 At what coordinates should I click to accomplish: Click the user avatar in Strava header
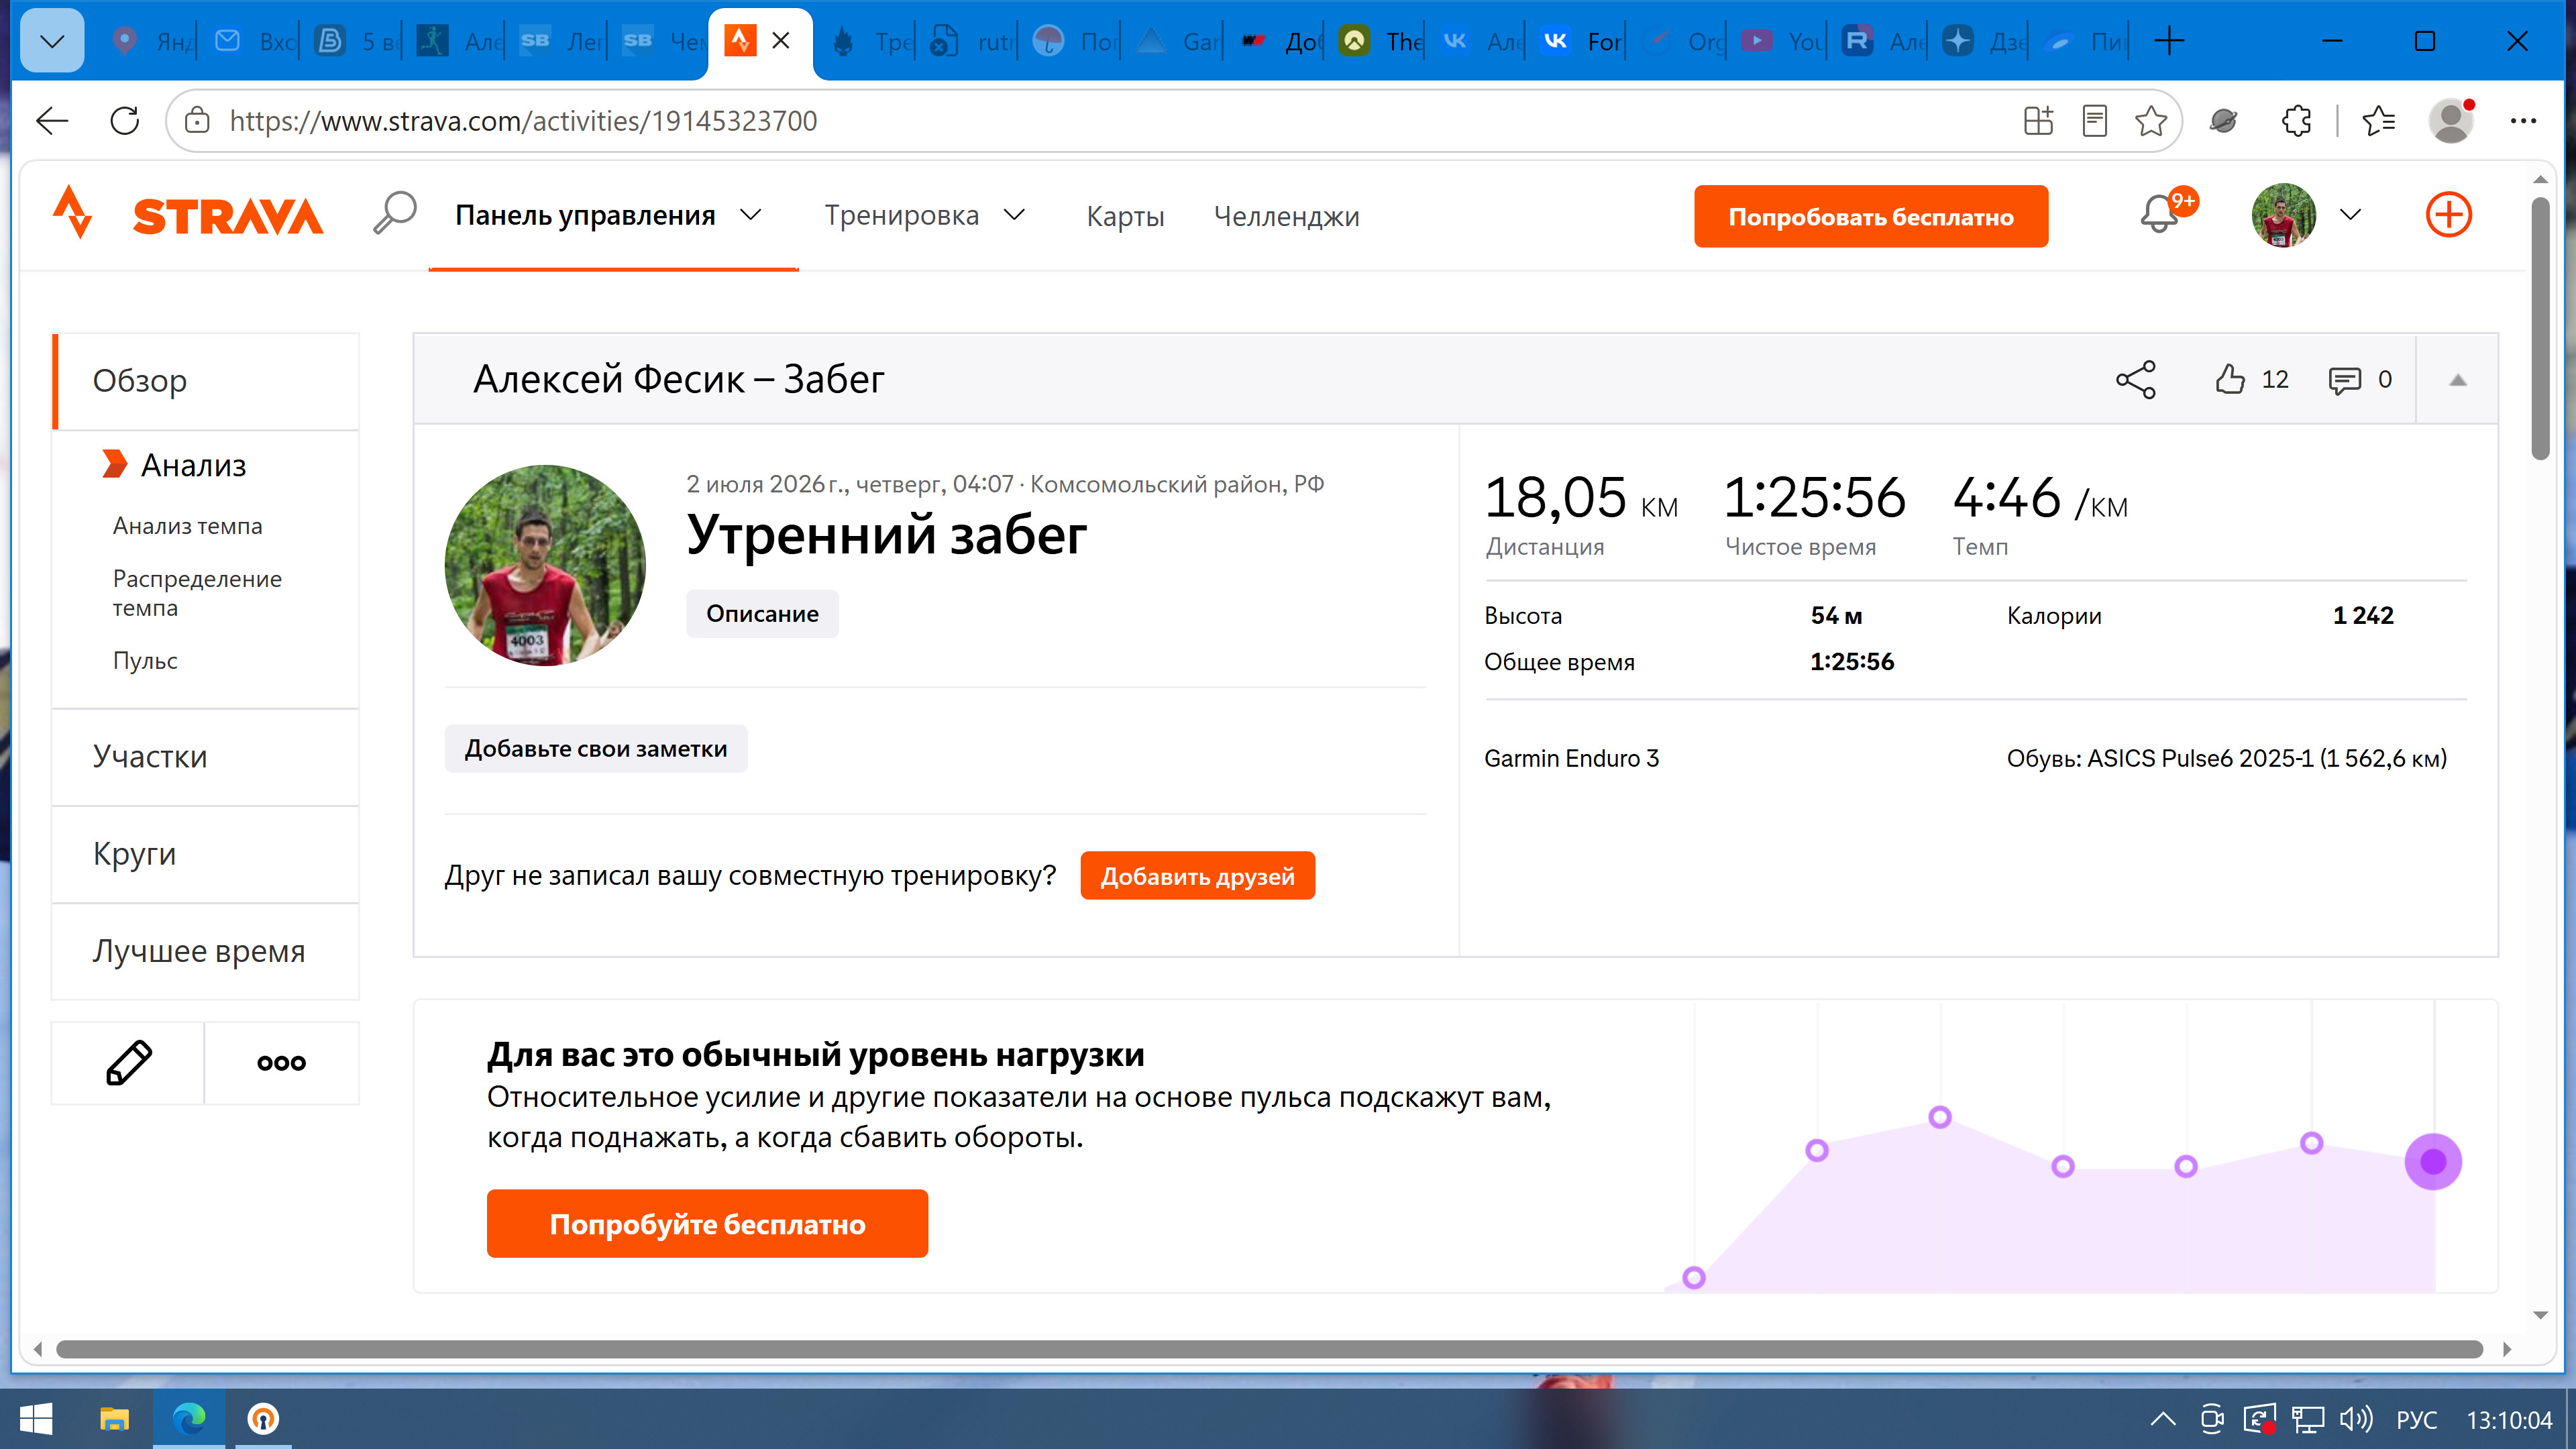(2283, 215)
